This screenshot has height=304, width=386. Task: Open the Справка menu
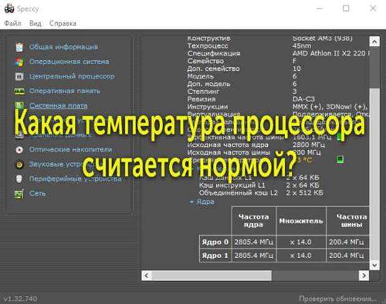(x=63, y=24)
